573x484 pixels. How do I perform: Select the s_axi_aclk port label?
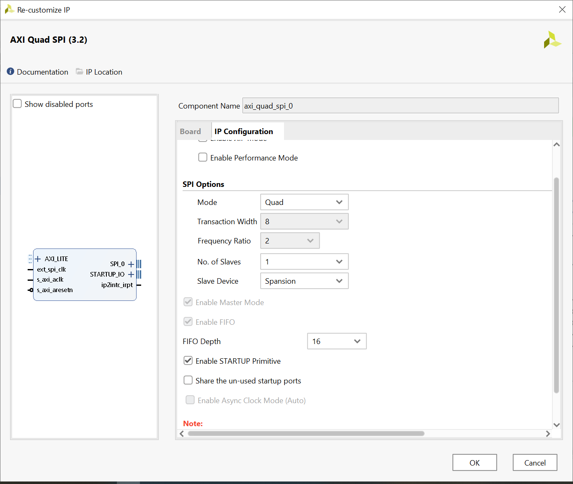point(50,280)
